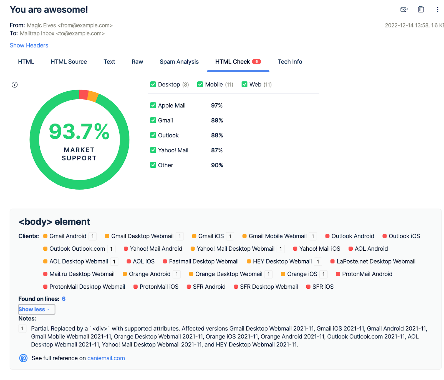Click the caniemail logo icon
This screenshot has width=444, height=380.
23,358
